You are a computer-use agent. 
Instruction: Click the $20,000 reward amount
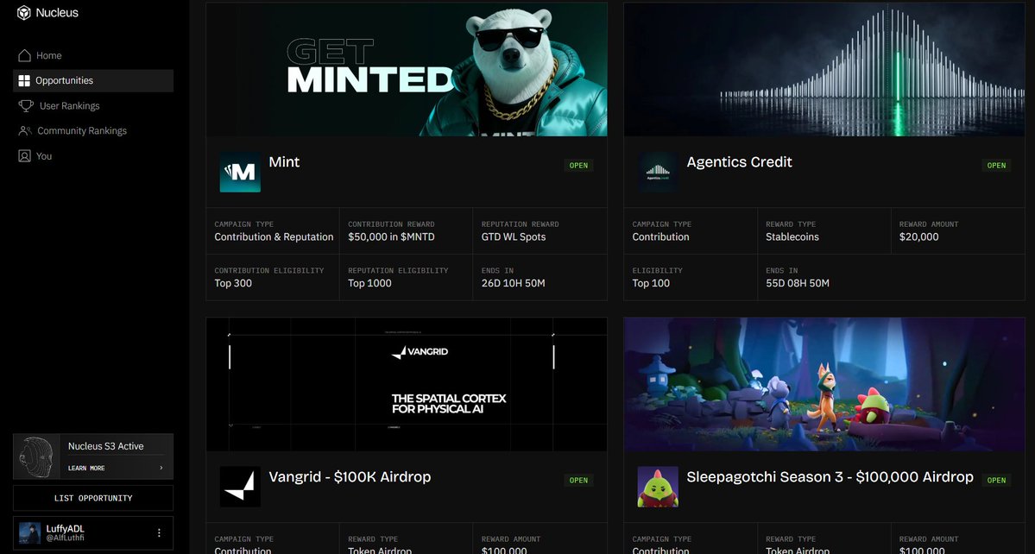(x=918, y=236)
